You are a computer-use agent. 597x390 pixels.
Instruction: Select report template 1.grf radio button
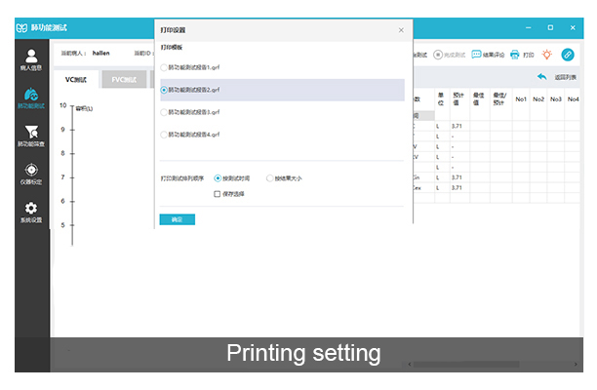point(164,67)
